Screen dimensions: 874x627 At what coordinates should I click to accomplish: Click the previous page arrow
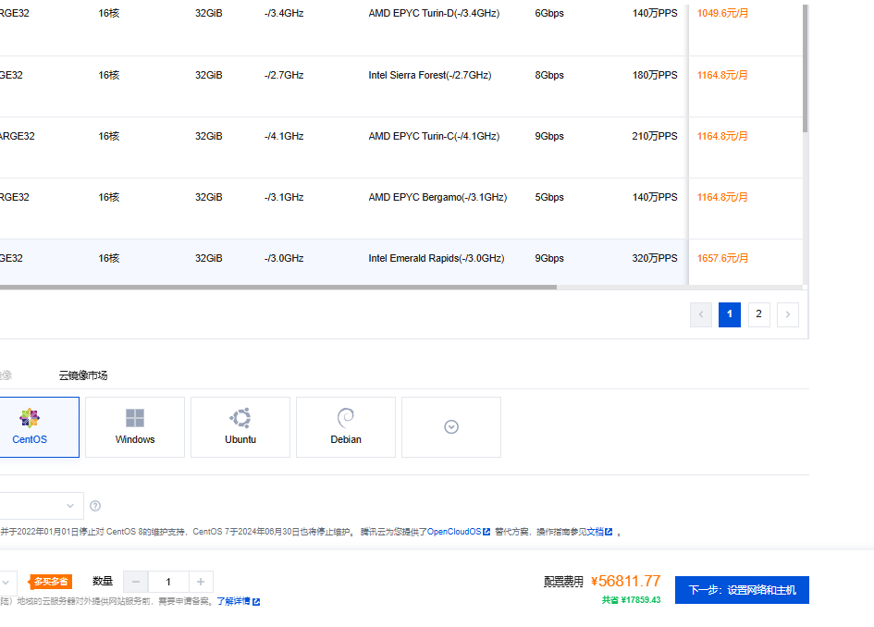pyautogui.click(x=701, y=314)
